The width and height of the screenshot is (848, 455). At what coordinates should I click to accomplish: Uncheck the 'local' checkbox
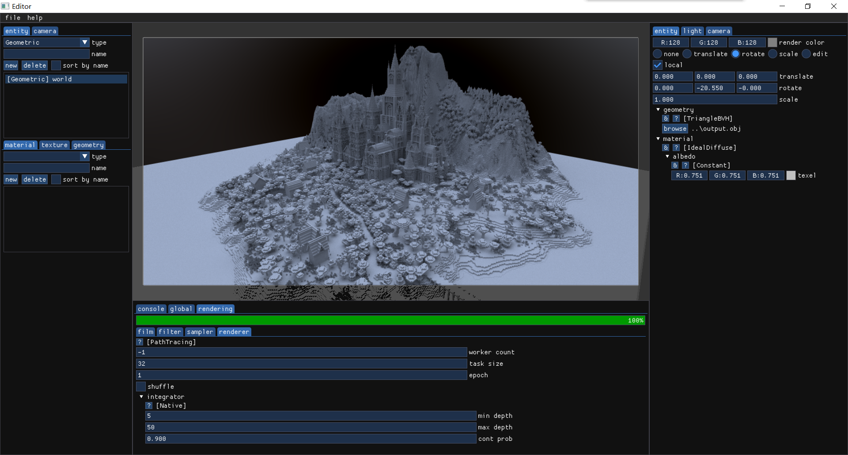pos(658,65)
